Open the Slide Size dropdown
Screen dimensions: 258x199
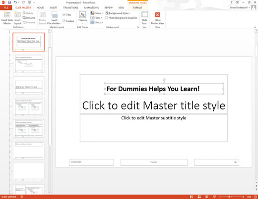(144, 18)
